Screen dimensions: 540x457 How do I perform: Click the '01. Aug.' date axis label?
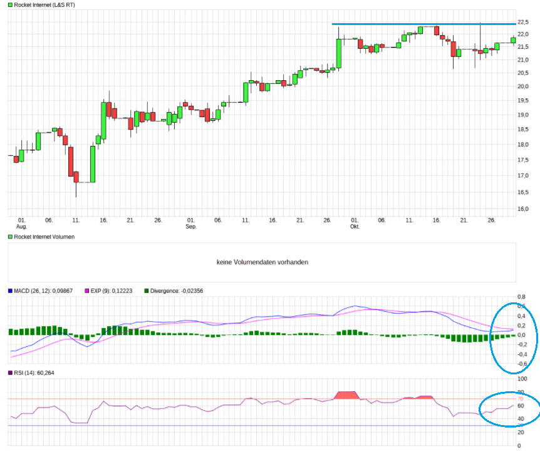click(x=21, y=223)
